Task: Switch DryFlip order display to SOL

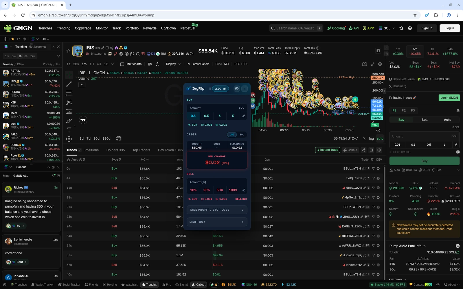Action: 242,134
